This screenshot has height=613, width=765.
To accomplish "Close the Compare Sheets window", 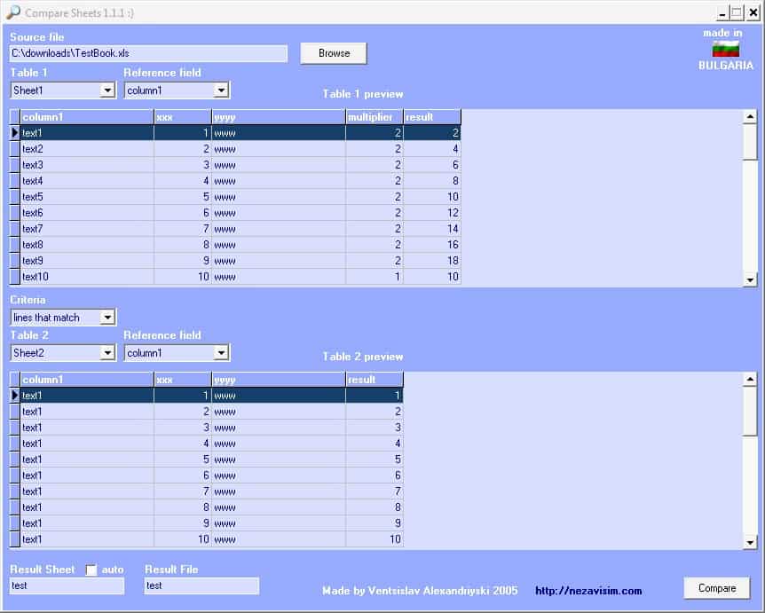I will coord(753,13).
